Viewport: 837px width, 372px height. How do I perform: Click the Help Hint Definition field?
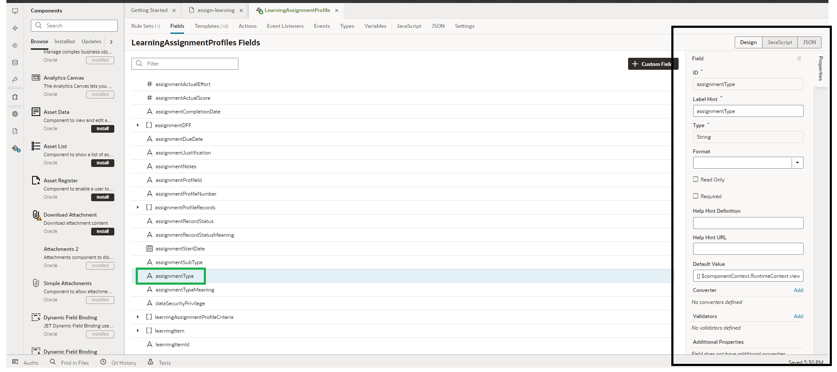pos(748,223)
